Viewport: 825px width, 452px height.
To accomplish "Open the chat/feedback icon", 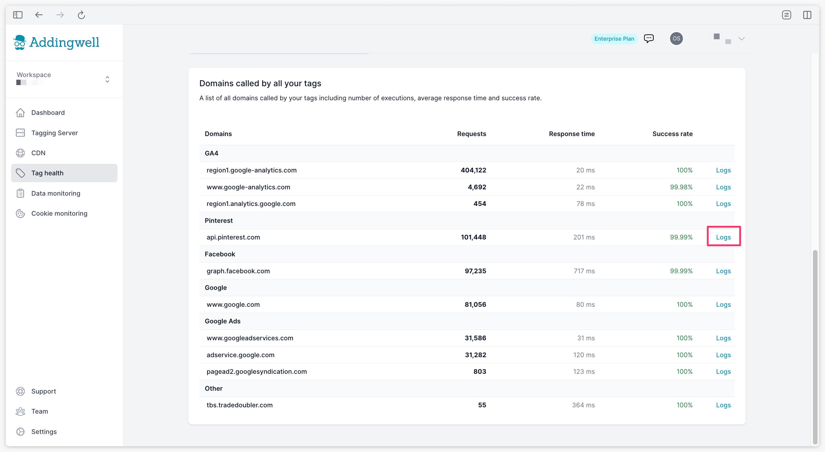I will [649, 38].
